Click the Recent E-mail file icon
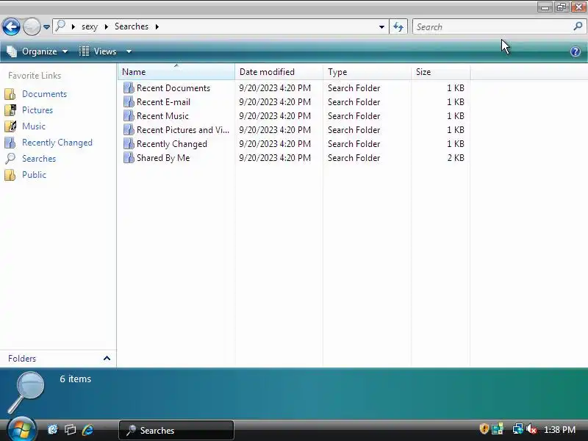588x441 pixels. [129, 101]
